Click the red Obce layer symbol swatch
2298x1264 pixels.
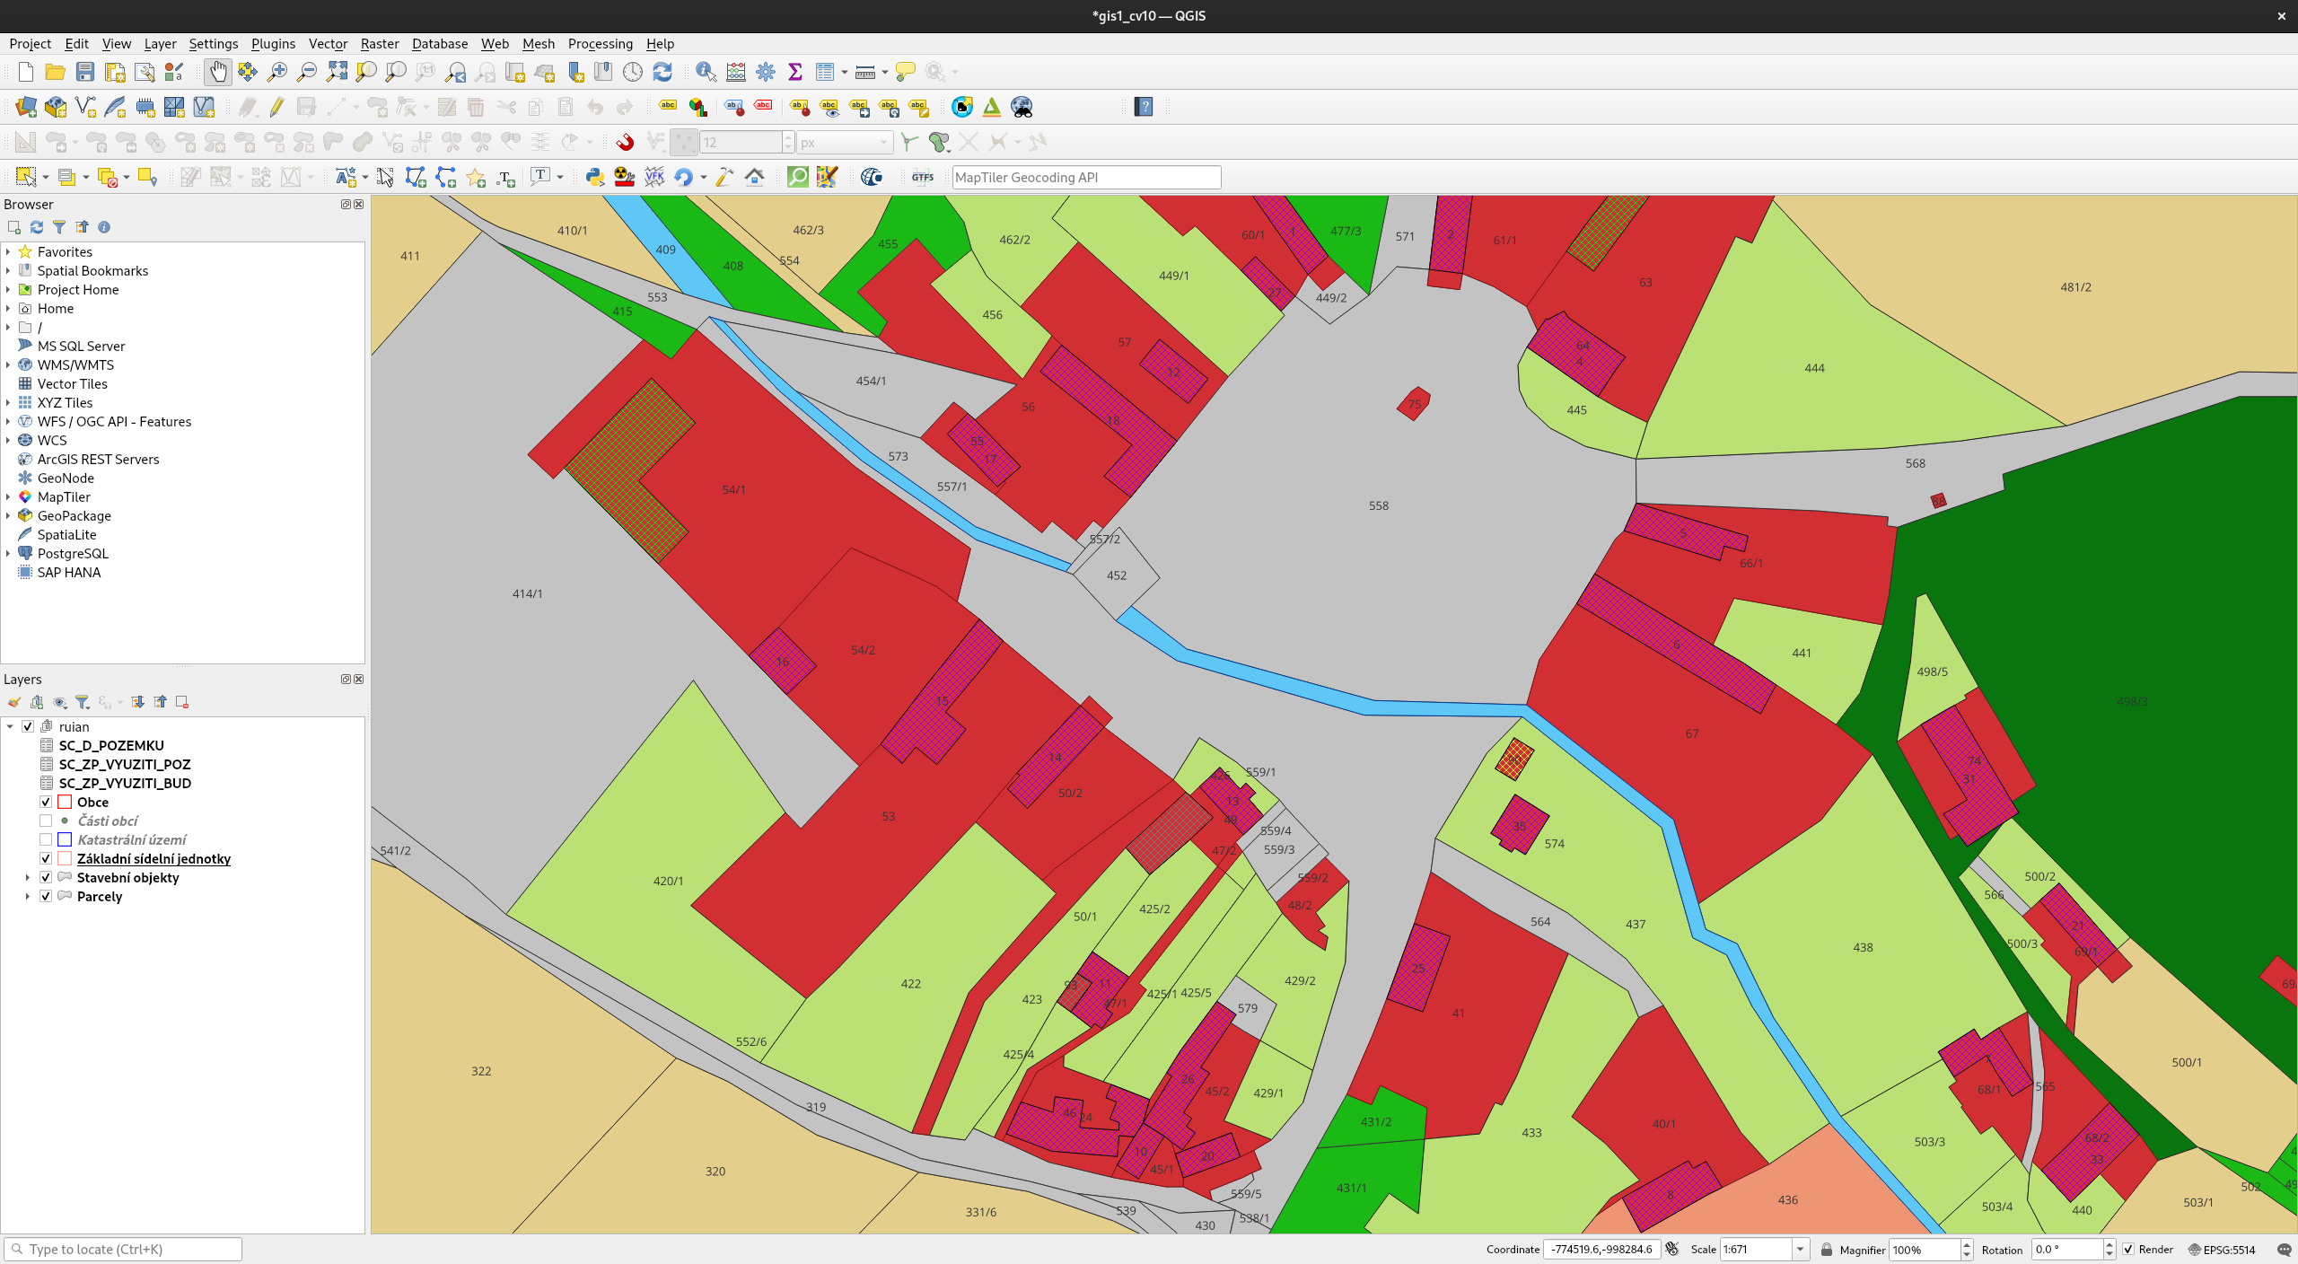pyautogui.click(x=65, y=802)
